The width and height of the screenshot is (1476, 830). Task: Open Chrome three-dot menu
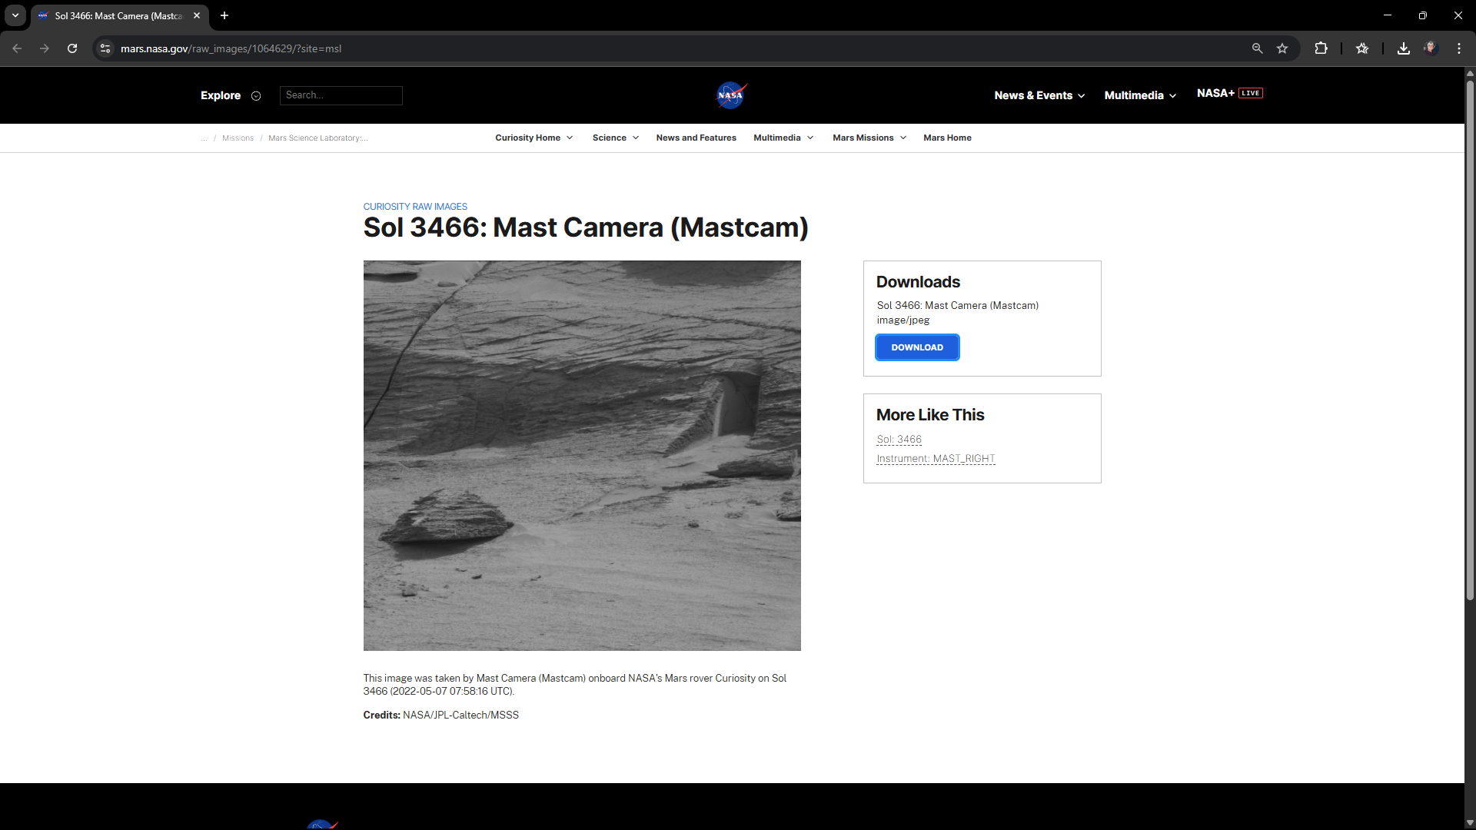1458,48
